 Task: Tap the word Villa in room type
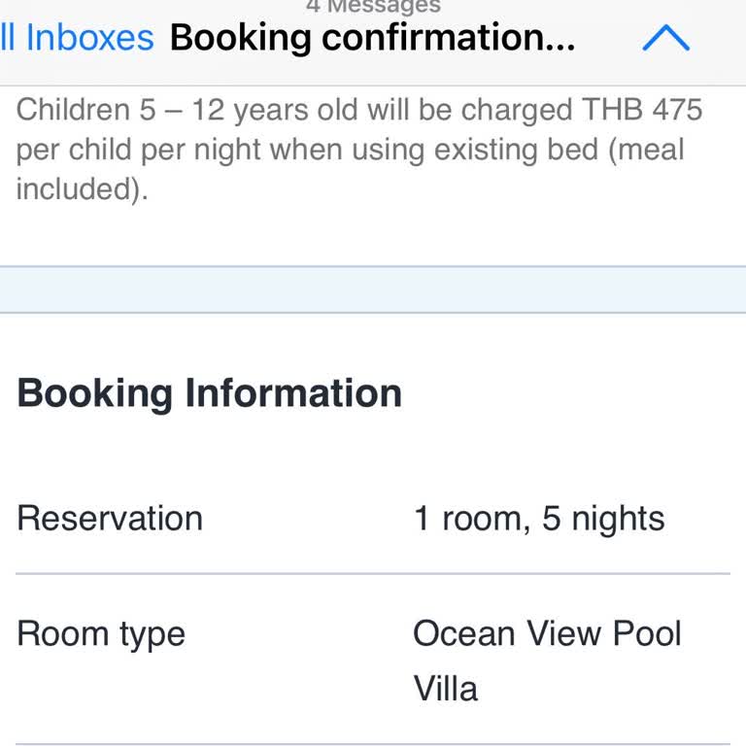coord(446,689)
